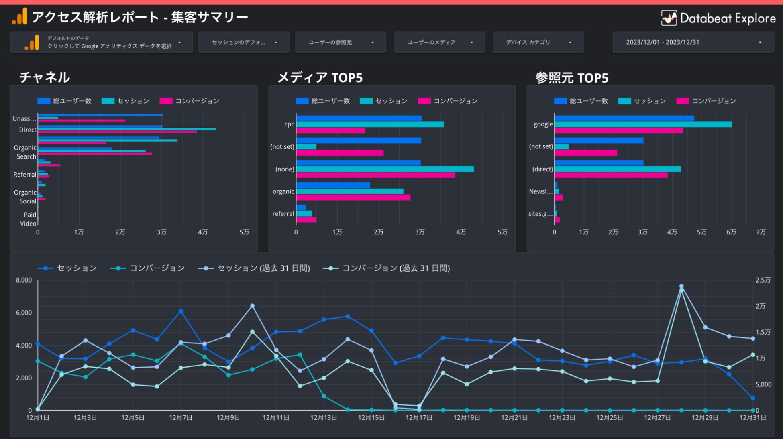
Task: Click the google session bar in 参照元 chart
Action: click(x=642, y=124)
